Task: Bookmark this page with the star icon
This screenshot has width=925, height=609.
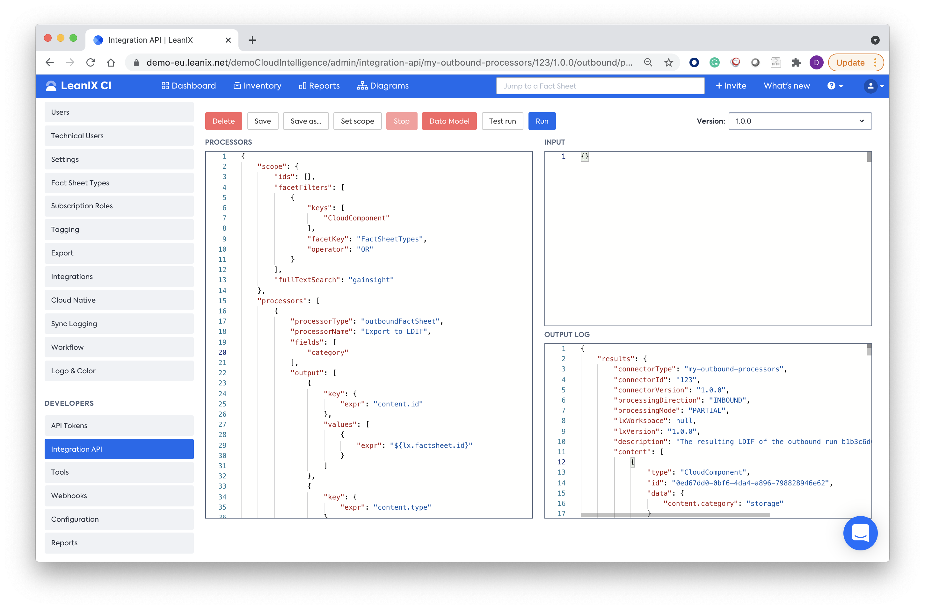Action: coord(668,62)
